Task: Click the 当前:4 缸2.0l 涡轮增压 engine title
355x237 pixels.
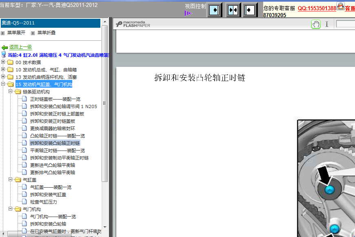Action: (x=59, y=55)
